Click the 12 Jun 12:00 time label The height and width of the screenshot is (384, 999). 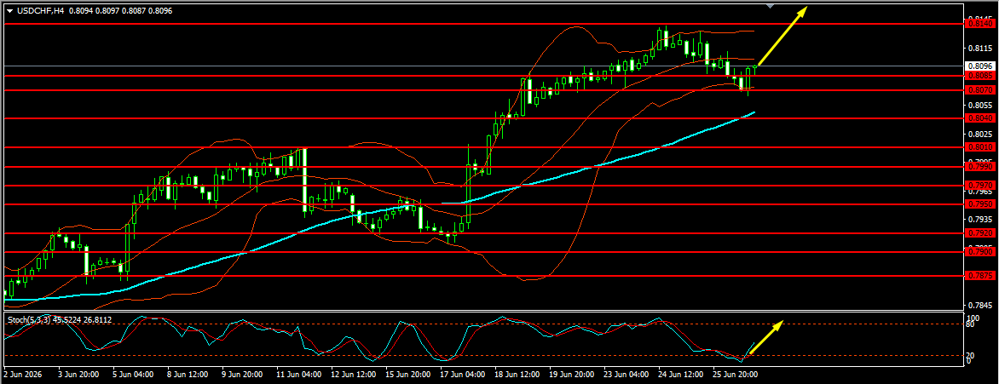click(x=354, y=373)
